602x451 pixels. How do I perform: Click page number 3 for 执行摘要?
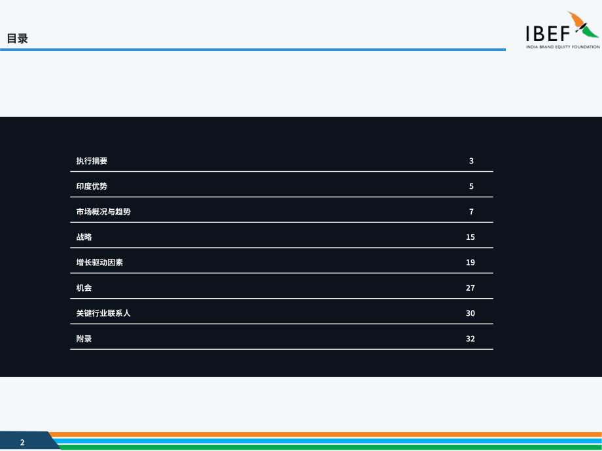coord(471,161)
